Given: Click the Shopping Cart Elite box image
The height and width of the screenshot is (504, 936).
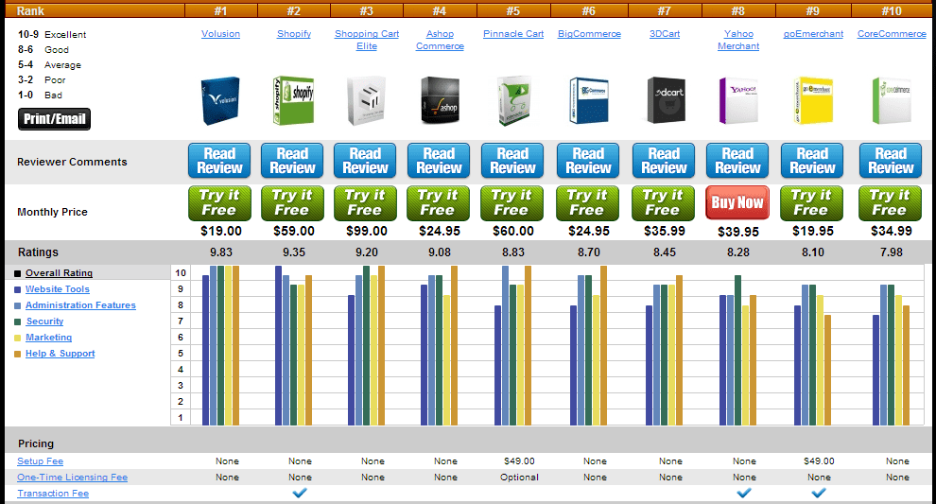Looking at the screenshot, I should (366, 100).
